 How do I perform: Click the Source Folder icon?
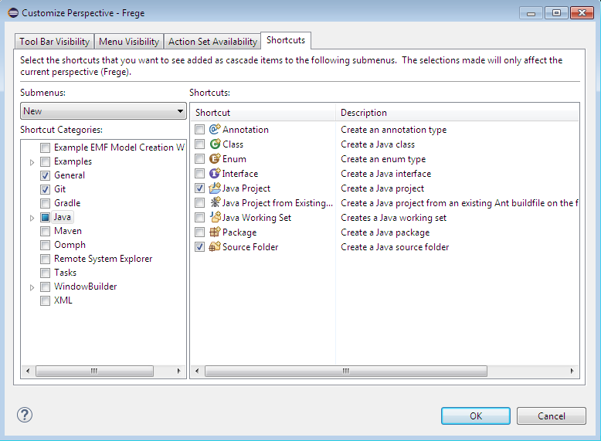215,246
